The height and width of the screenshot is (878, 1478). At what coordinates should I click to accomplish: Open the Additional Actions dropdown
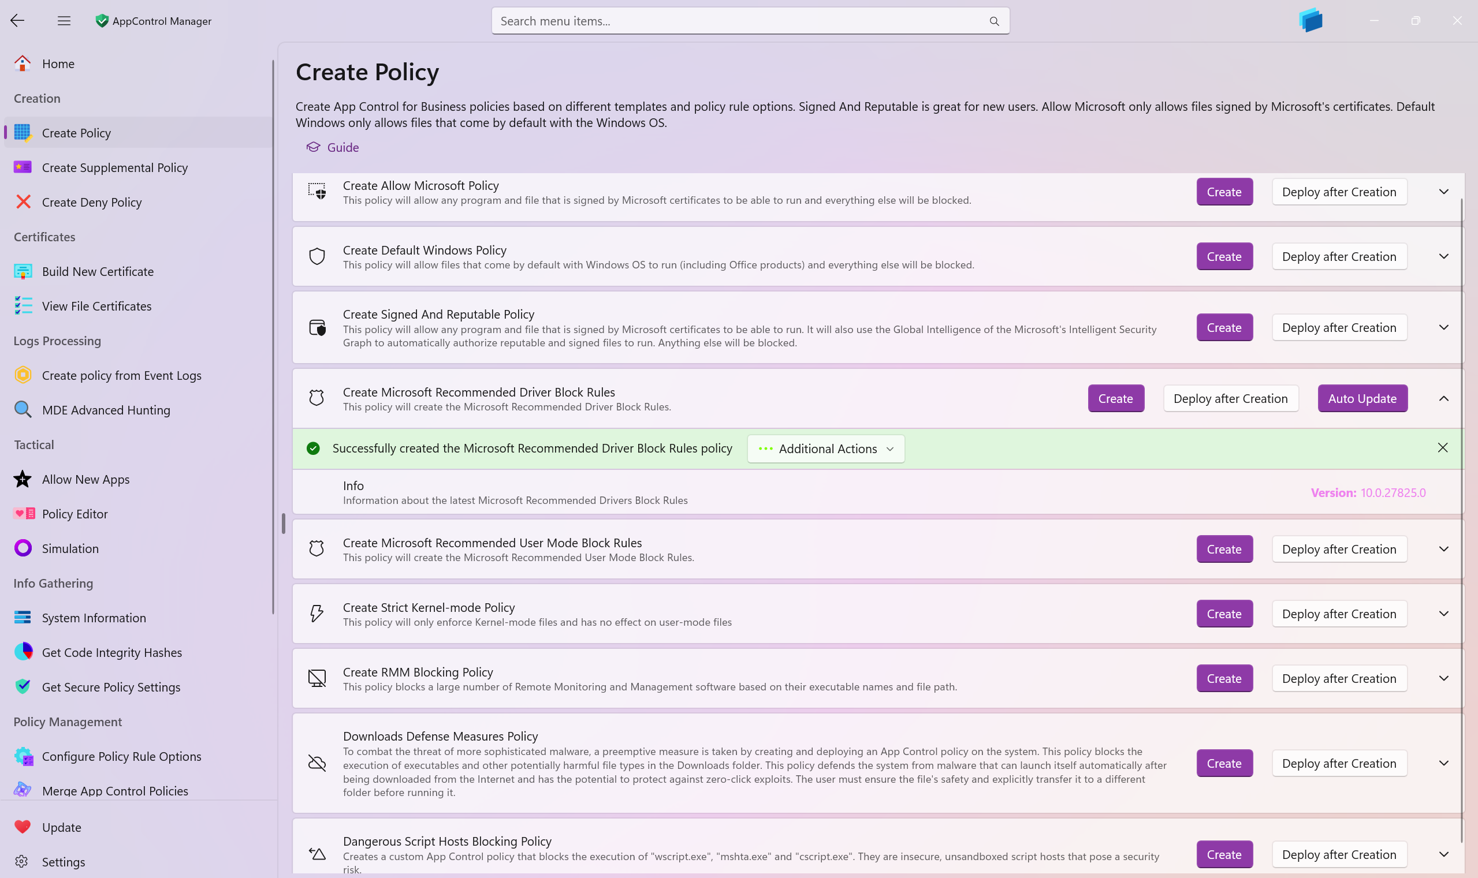coord(826,449)
